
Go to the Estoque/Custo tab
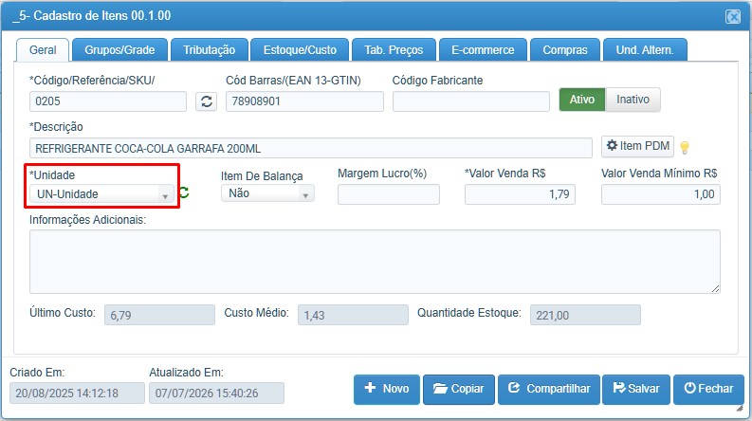[x=300, y=50]
